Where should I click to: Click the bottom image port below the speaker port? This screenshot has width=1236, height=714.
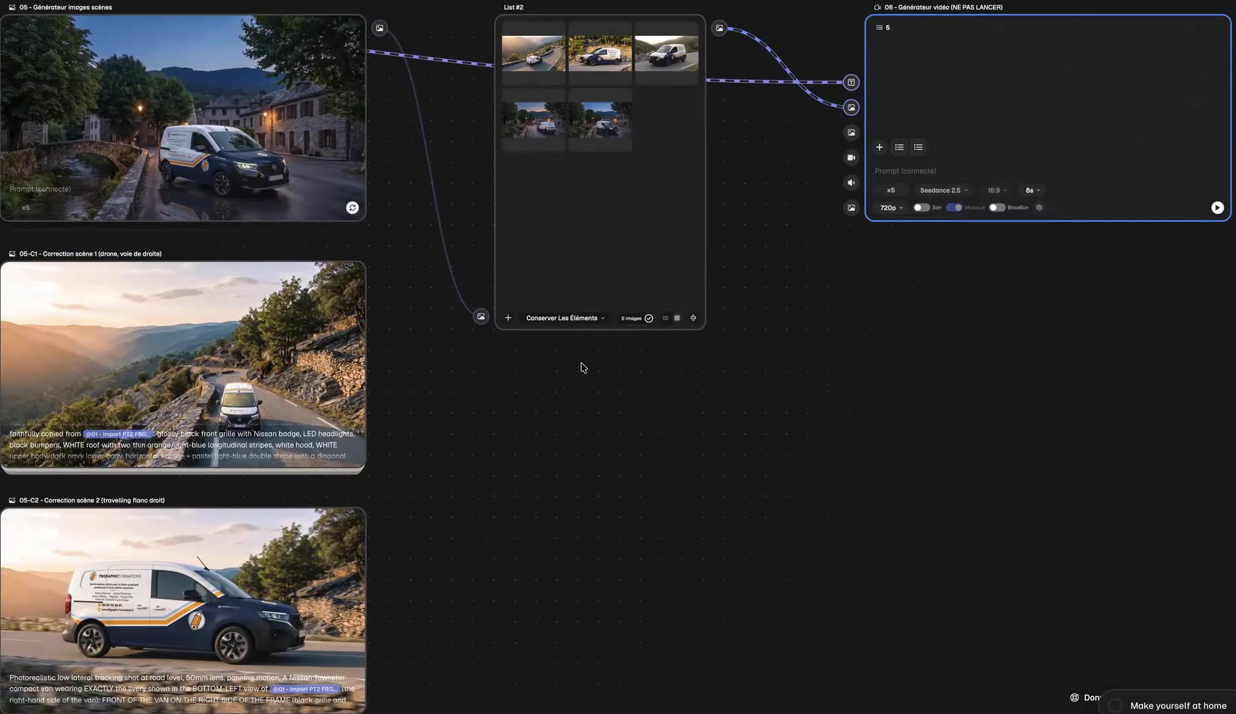(851, 207)
